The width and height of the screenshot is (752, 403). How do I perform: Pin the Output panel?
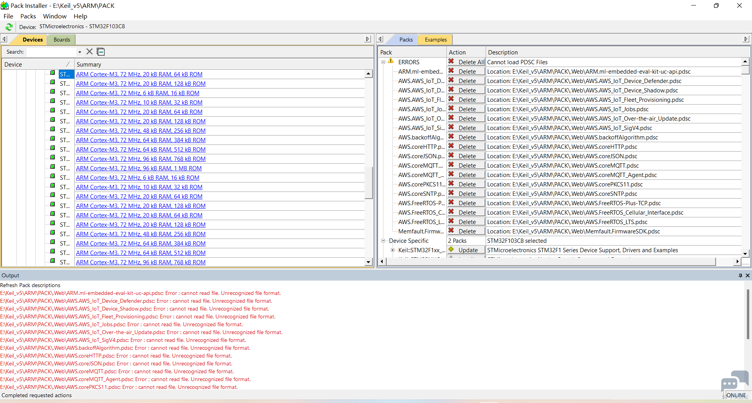740,275
